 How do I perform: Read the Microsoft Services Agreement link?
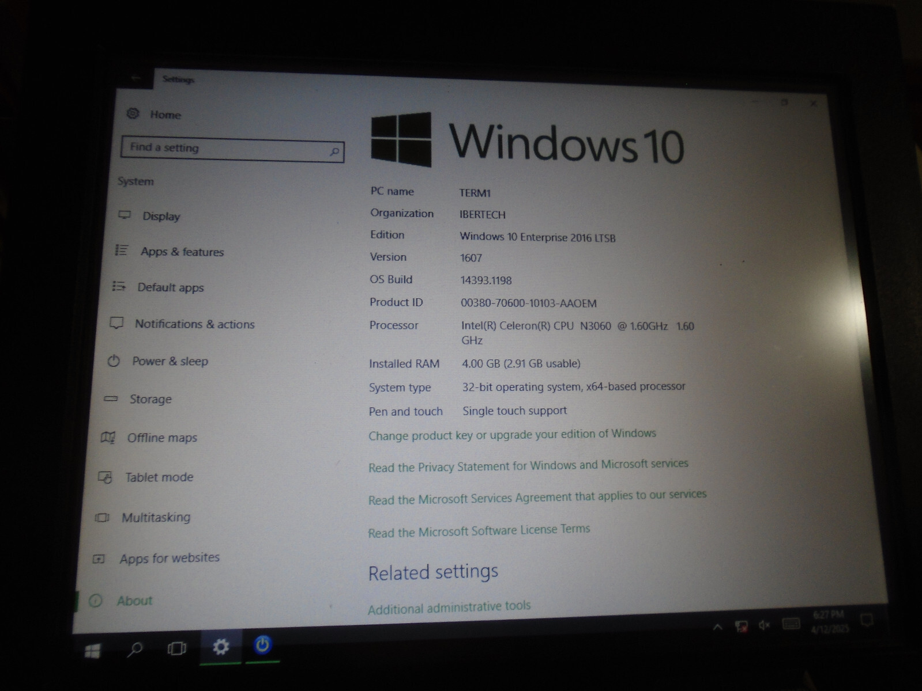pyautogui.click(x=537, y=497)
